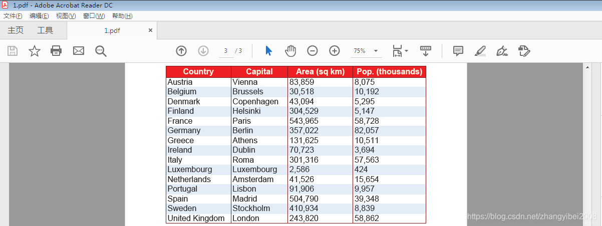Click the 2,586 area value
602x226 pixels.
(299, 170)
